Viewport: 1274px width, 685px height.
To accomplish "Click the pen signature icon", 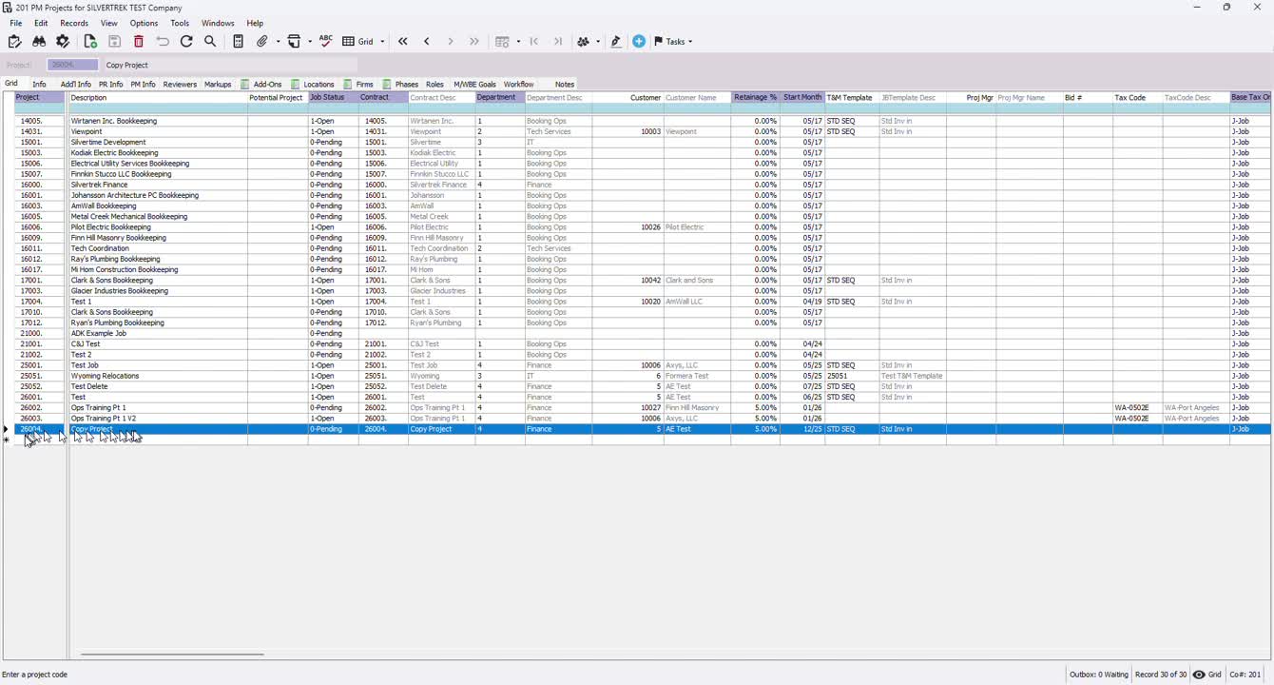I will pyautogui.click(x=615, y=42).
